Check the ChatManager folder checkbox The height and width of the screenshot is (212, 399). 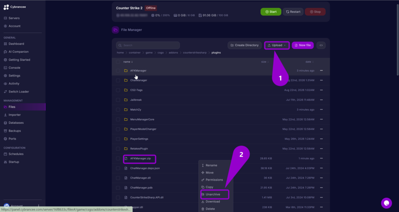tap(118, 80)
